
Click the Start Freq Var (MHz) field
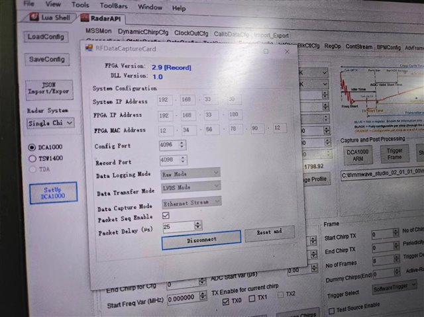pyautogui.click(x=184, y=298)
